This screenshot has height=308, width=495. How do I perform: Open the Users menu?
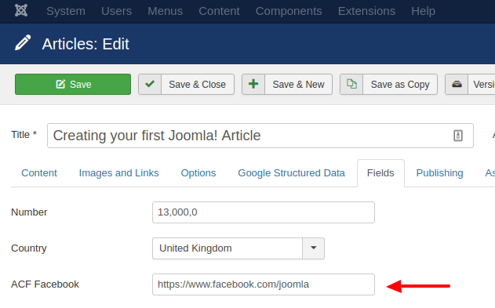coord(116,11)
